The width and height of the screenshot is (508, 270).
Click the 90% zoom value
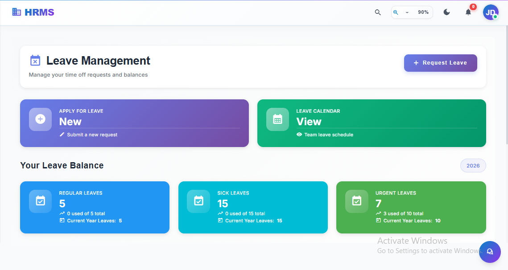[423, 12]
